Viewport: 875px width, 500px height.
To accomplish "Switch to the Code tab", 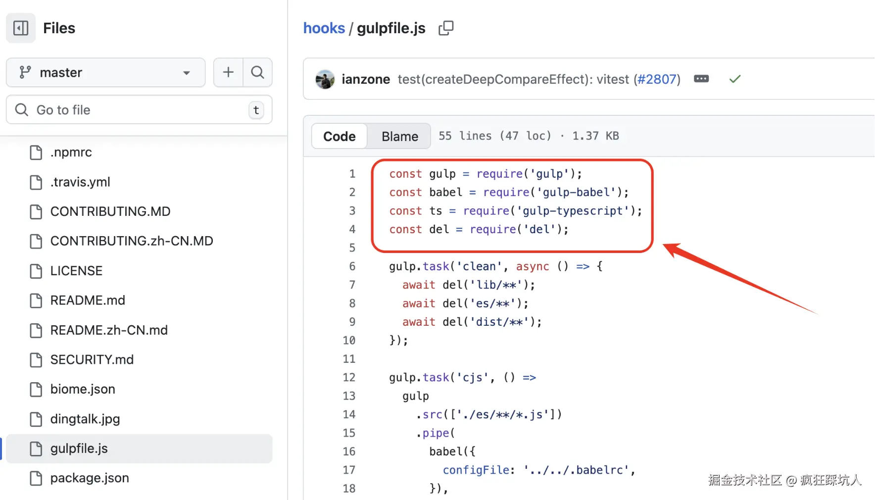I will (340, 136).
